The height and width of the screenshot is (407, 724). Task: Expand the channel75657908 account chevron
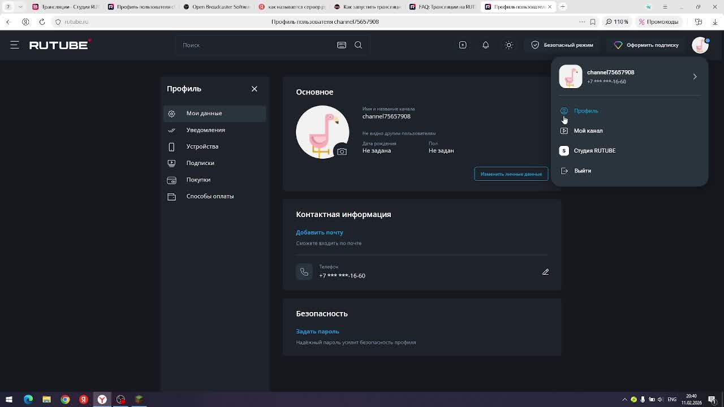coord(695,76)
